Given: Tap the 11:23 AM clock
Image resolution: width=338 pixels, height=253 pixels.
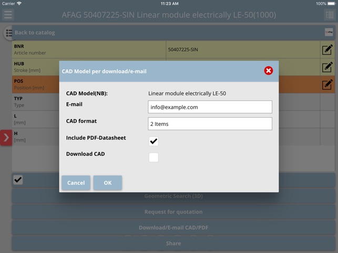Looking at the screenshot, I should pos(170,4).
